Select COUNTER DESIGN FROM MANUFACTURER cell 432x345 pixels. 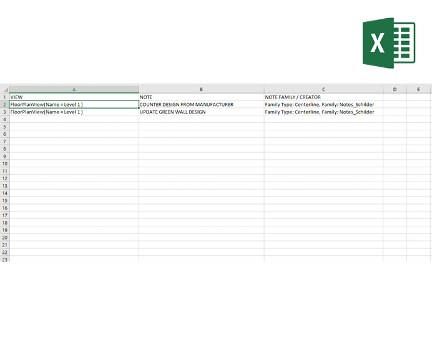point(201,105)
